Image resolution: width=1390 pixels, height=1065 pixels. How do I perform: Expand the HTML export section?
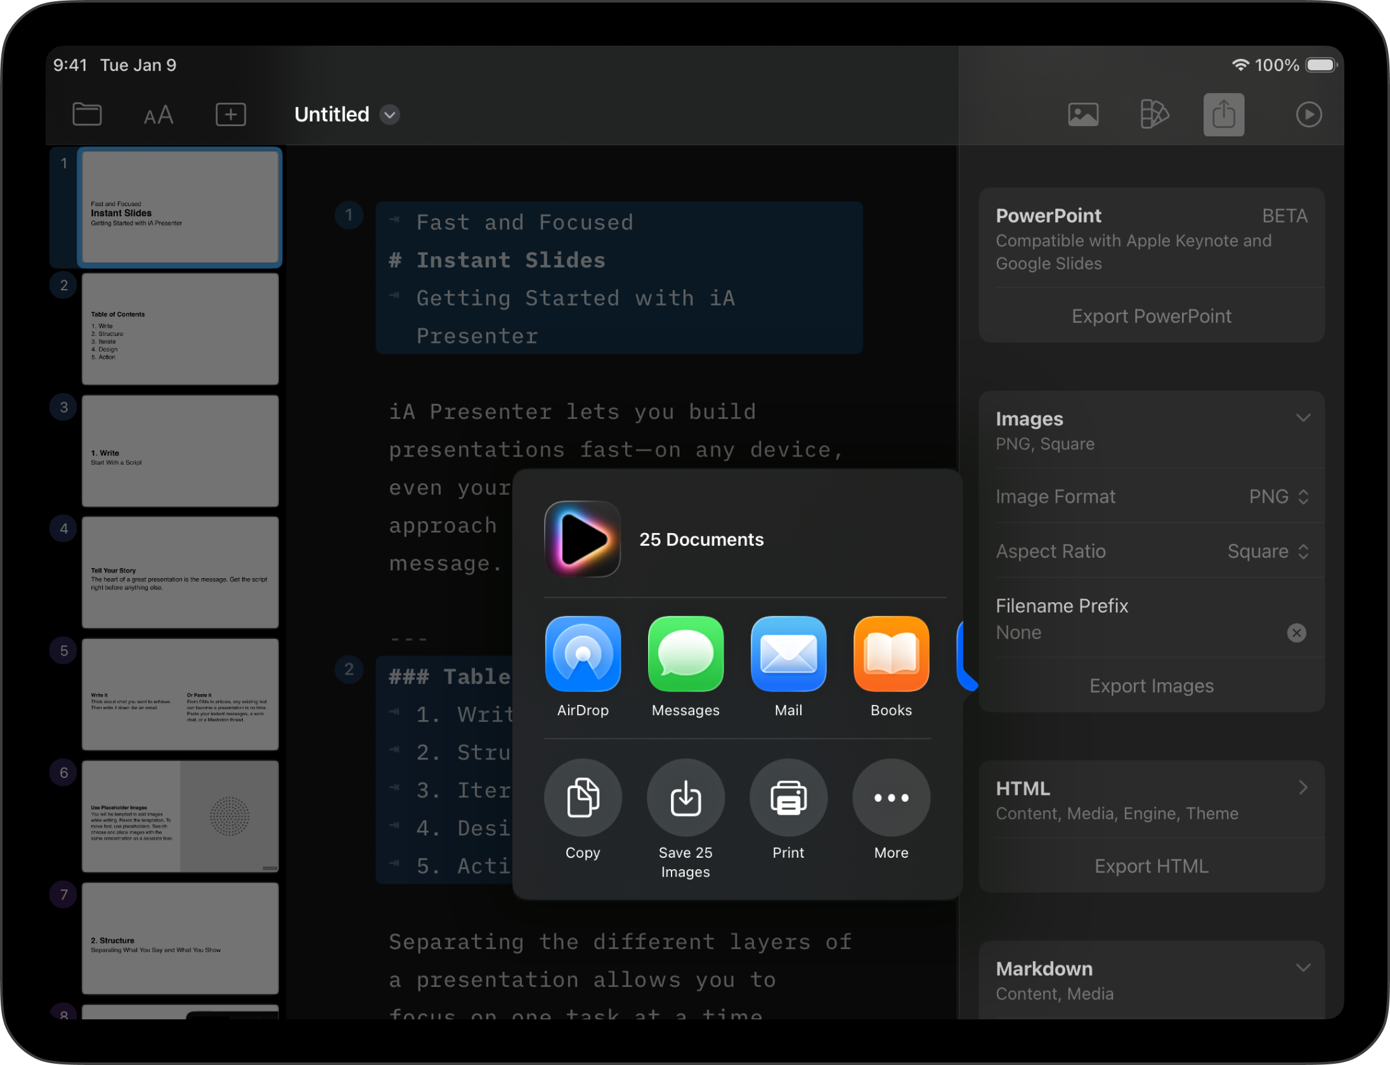click(1303, 788)
